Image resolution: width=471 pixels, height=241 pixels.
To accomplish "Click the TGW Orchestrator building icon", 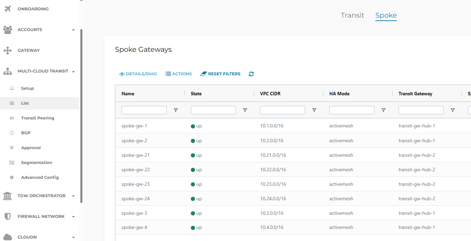I will click(x=7, y=196).
